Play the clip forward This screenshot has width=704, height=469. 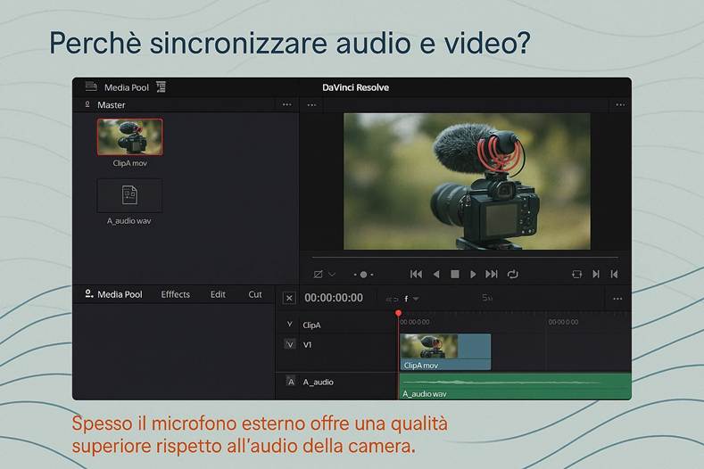click(x=473, y=274)
